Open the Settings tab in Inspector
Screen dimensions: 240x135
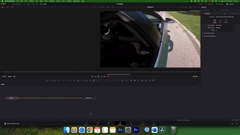click(x=226, y=21)
